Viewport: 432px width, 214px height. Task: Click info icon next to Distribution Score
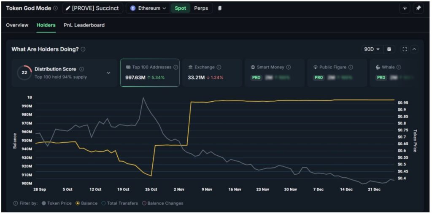click(x=82, y=69)
